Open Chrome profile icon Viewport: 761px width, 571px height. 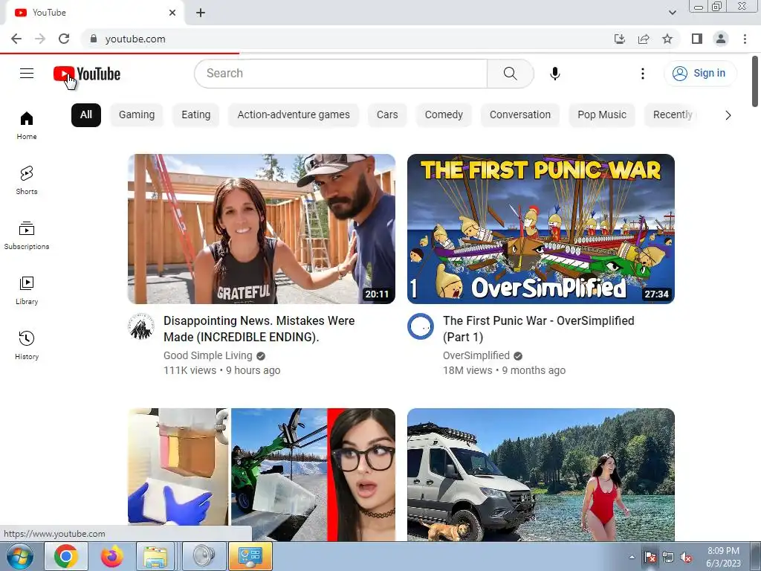point(721,39)
